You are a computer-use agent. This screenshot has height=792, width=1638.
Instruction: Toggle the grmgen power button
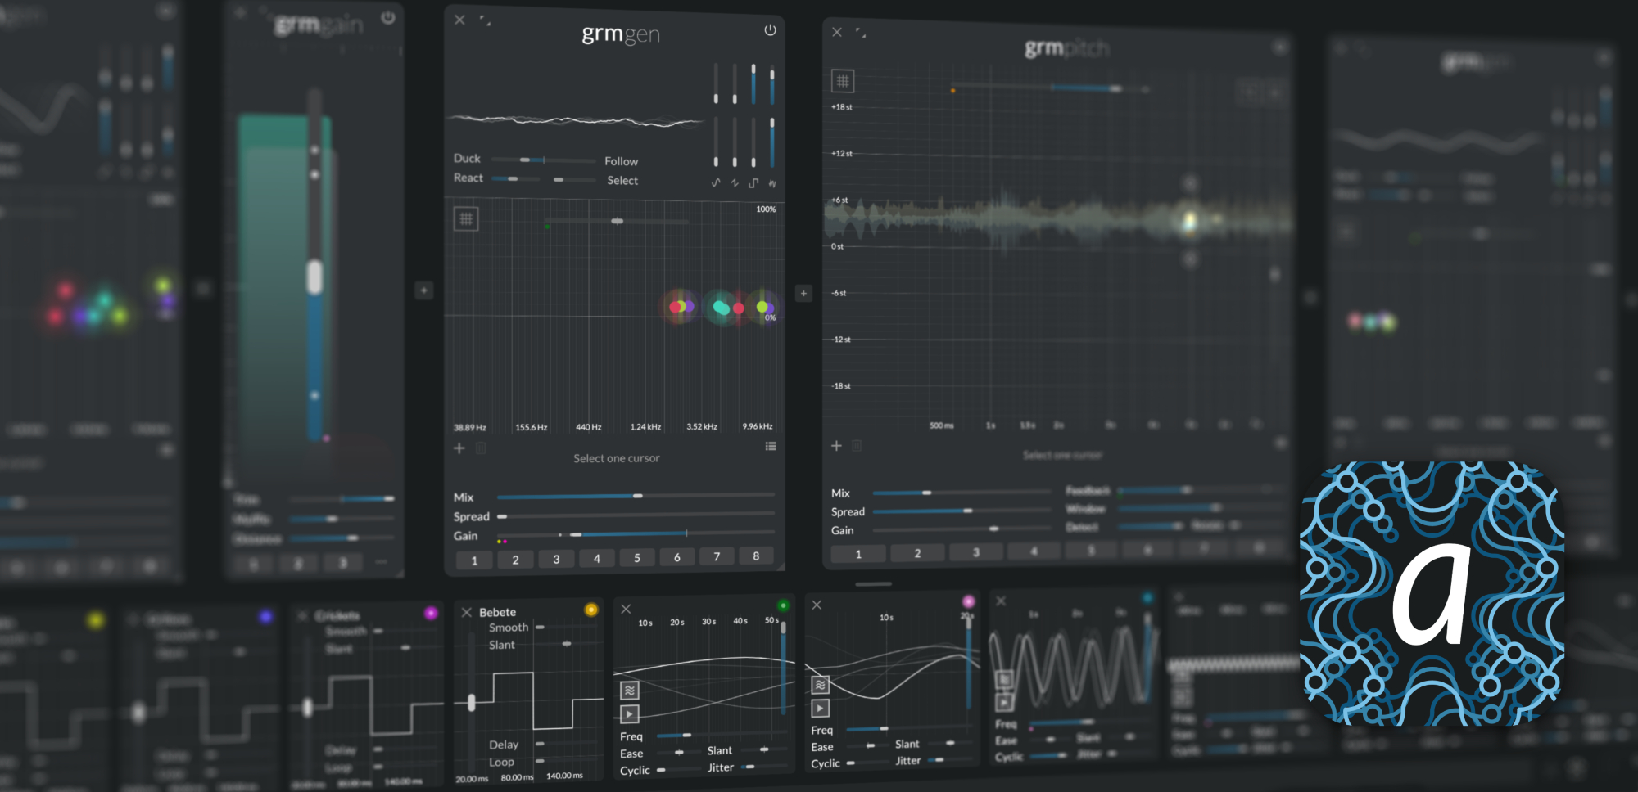coord(770,30)
